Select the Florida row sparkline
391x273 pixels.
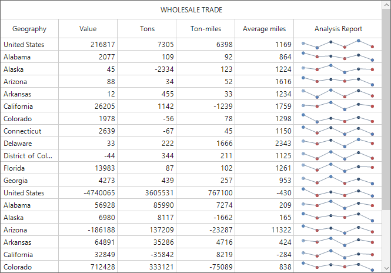pyautogui.click(x=338, y=168)
